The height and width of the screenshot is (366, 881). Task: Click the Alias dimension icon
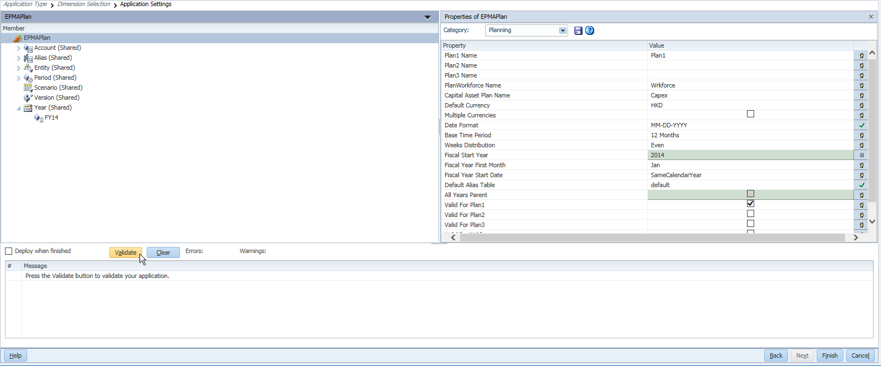pos(28,58)
